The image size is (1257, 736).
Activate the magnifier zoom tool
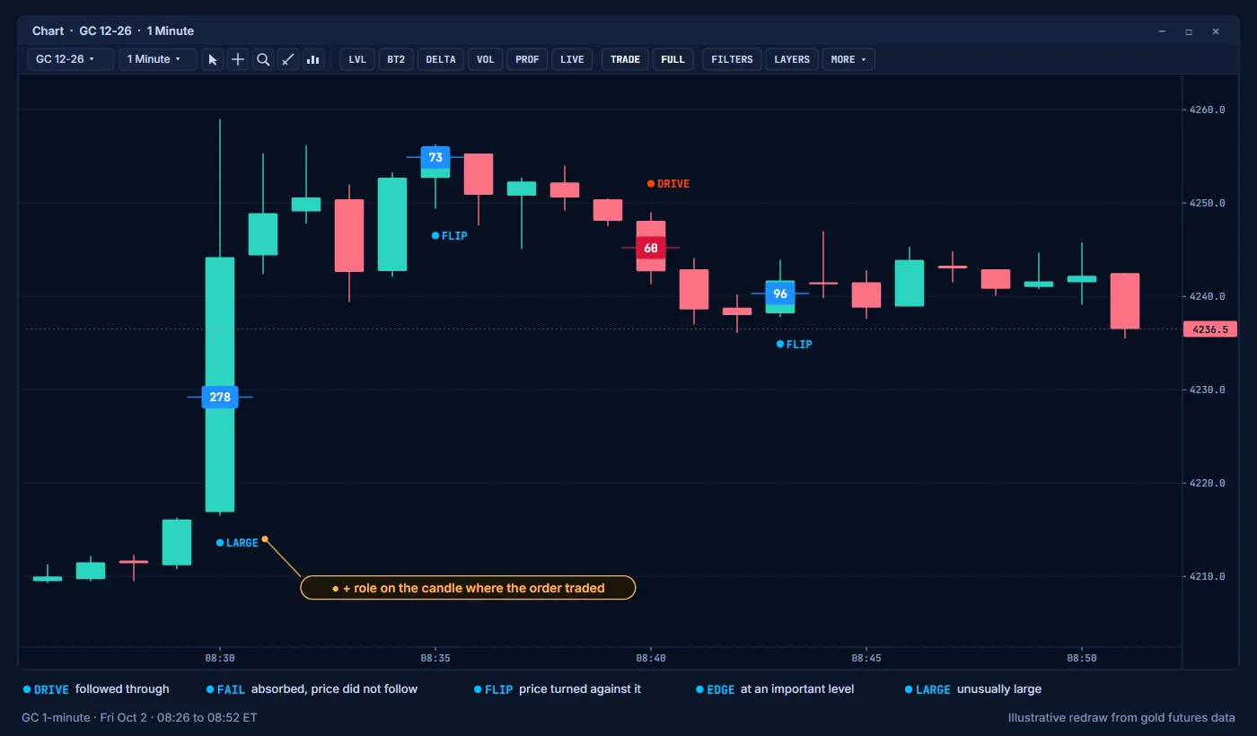[x=263, y=59]
